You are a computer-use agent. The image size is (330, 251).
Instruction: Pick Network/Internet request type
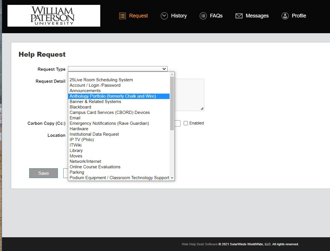coord(85,161)
